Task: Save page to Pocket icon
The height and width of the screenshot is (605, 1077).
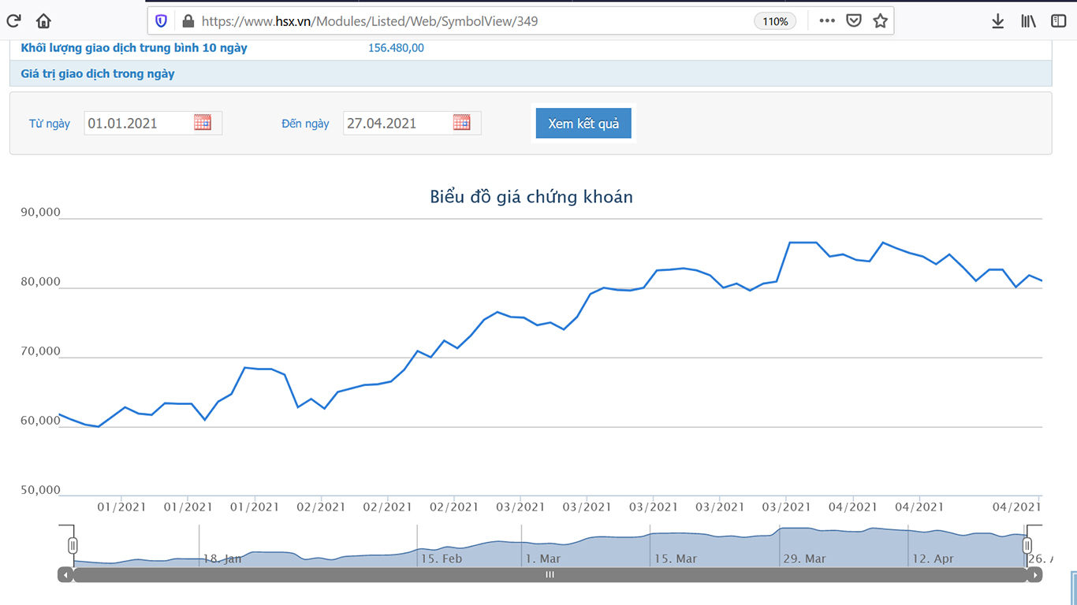Action: tap(854, 21)
